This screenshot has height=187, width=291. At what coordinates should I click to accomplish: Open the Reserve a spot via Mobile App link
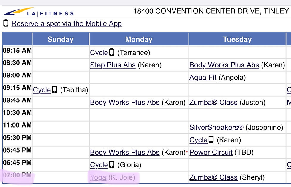coord(67,23)
